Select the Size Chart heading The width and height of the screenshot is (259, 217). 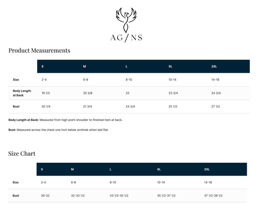point(22,154)
